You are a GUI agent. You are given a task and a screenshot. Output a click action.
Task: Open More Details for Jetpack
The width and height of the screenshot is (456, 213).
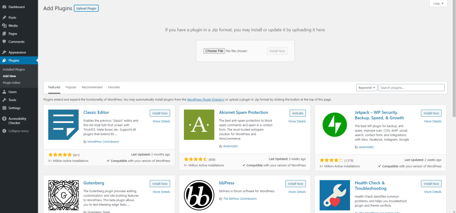[433, 122]
